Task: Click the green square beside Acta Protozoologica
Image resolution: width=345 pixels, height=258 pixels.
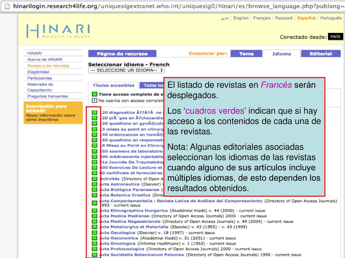Action: point(94,249)
